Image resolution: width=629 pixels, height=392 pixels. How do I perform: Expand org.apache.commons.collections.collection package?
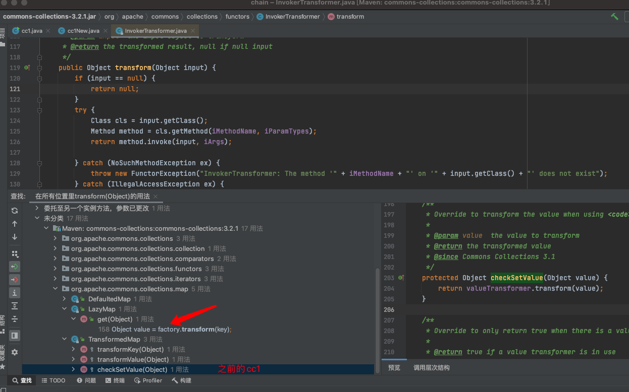[x=55, y=248]
